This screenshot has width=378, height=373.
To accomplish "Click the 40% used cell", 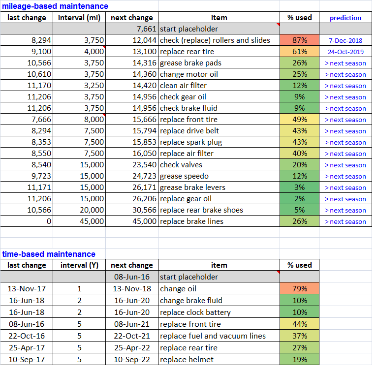I will tap(299, 154).
